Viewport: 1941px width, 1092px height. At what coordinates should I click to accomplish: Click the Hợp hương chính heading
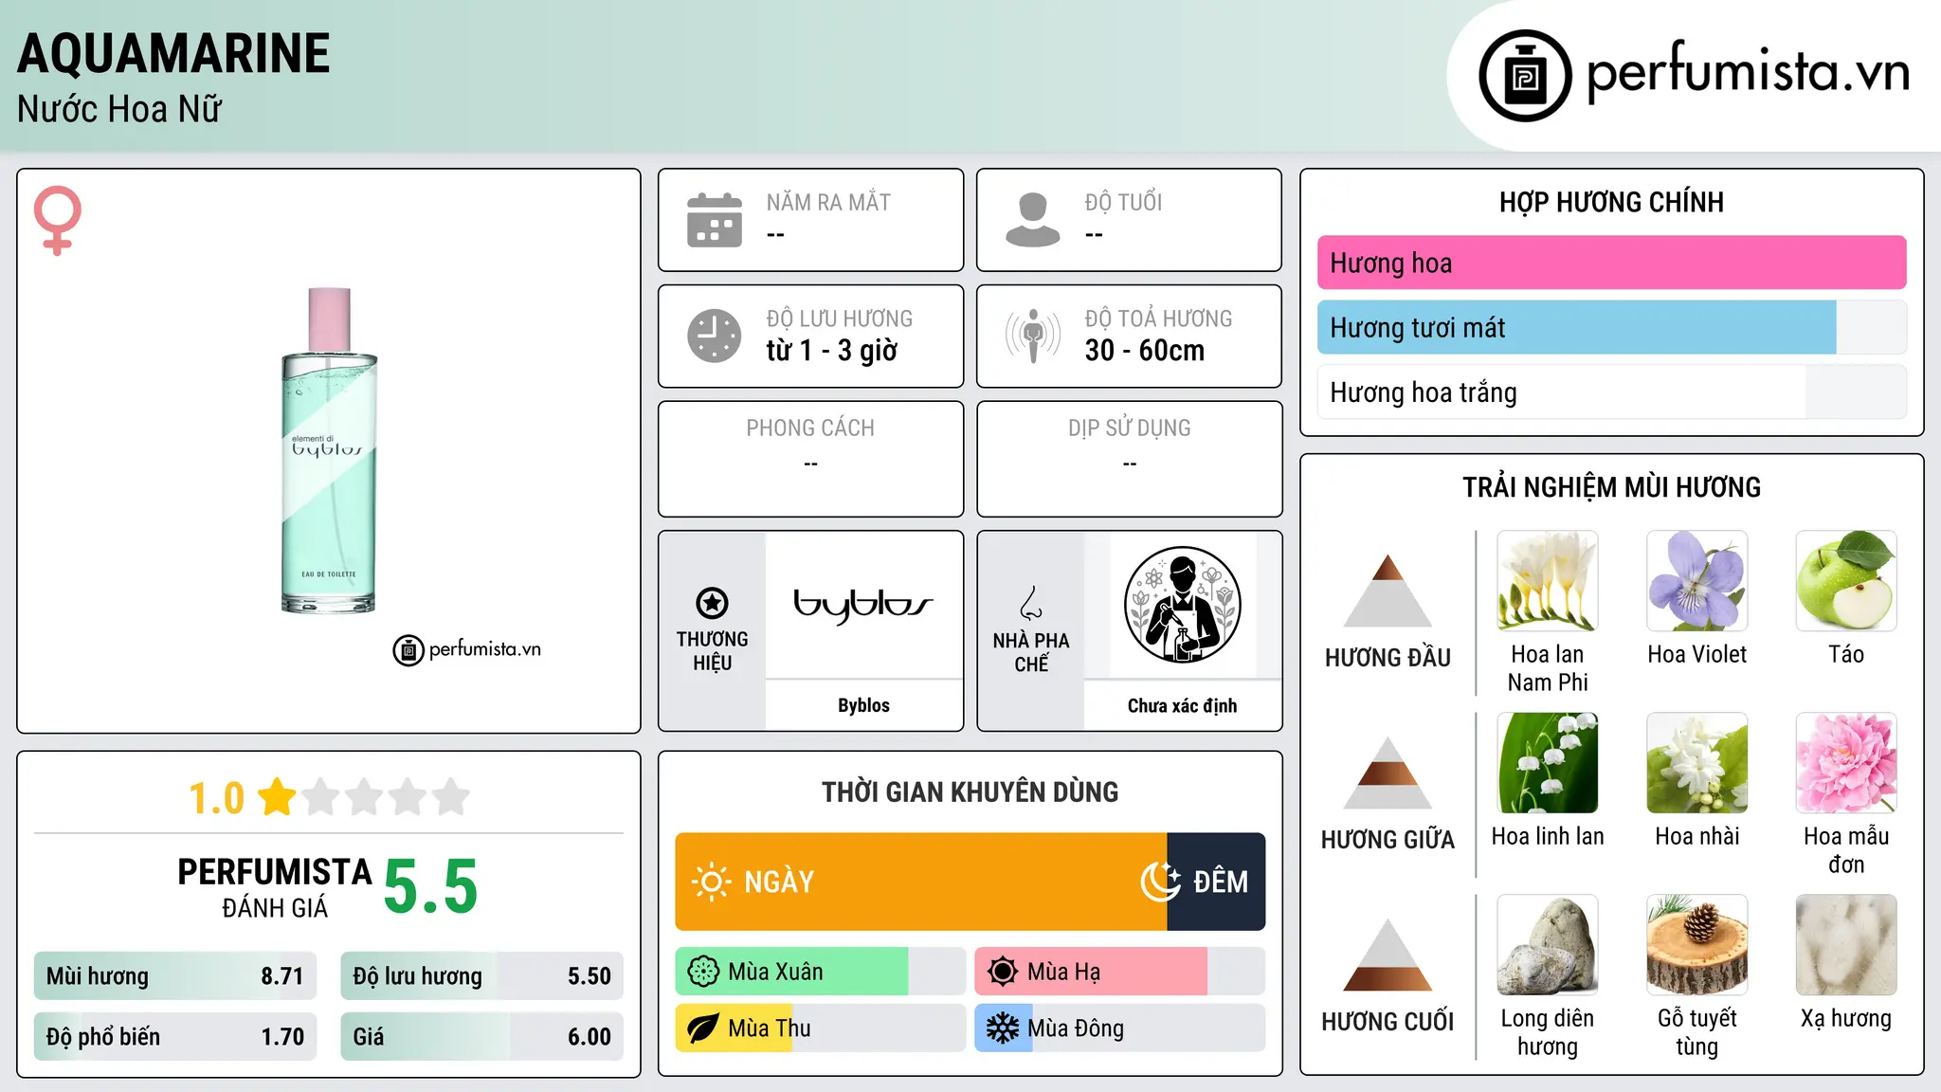tap(1611, 202)
